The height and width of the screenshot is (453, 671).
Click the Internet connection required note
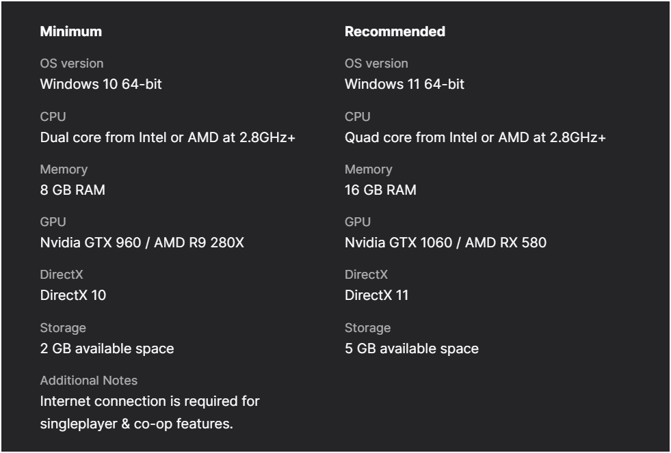click(150, 413)
